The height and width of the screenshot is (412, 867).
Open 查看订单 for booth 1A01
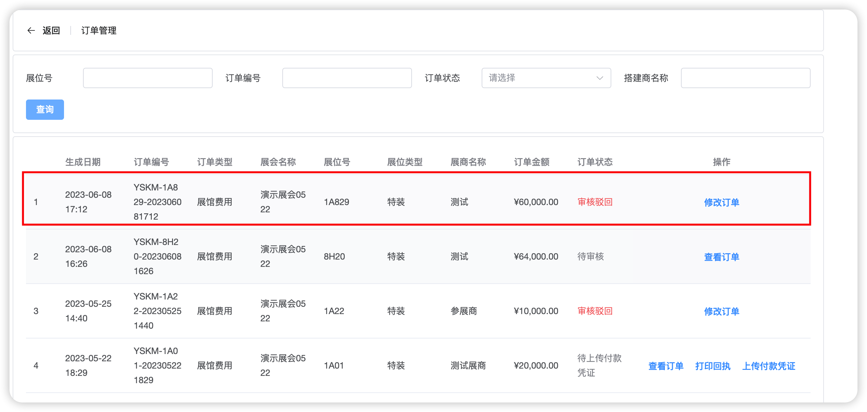tap(666, 366)
